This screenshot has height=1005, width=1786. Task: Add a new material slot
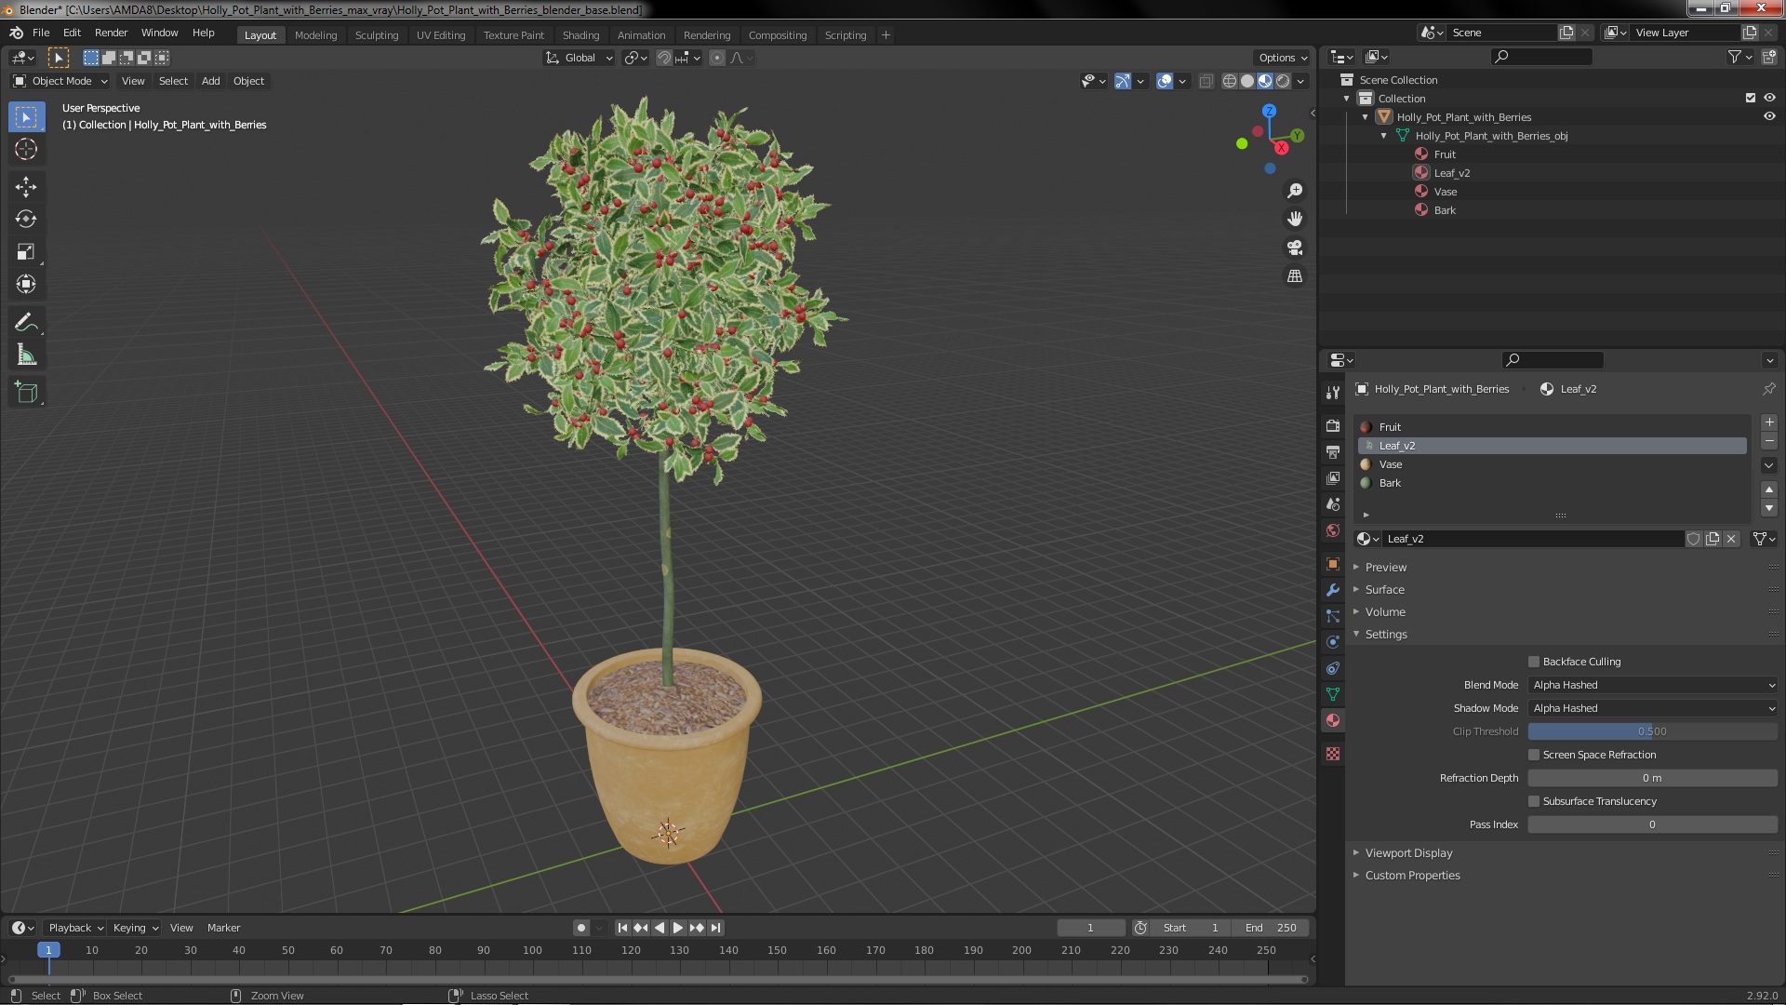1769,422
